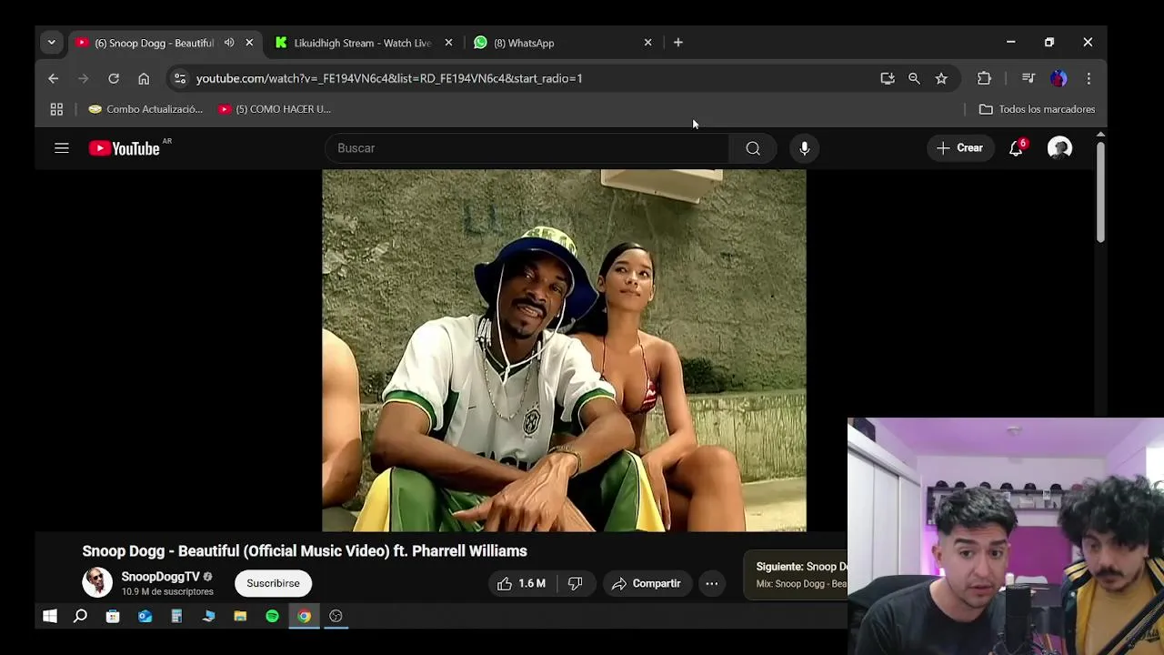Viewport: 1164px width, 655px height.
Task: Go back with browser back arrow
Action: click(x=53, y=78)
